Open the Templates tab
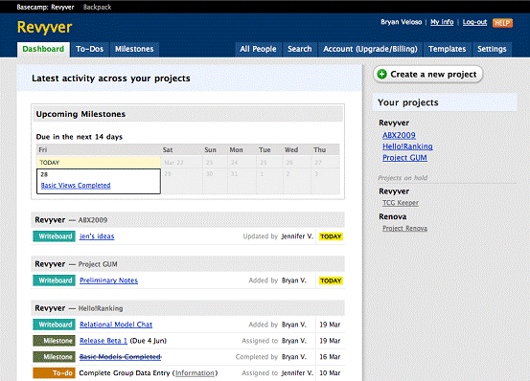 tap(448, 49)
